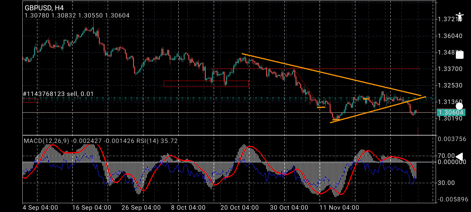The image size is (471, 212).
Task: Click the 0.003756 indicator scale value
Action: pyautogui.click(x=452, y=139)
